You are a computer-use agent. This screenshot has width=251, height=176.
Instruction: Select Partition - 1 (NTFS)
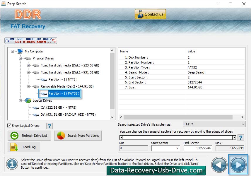click(63, 79)
